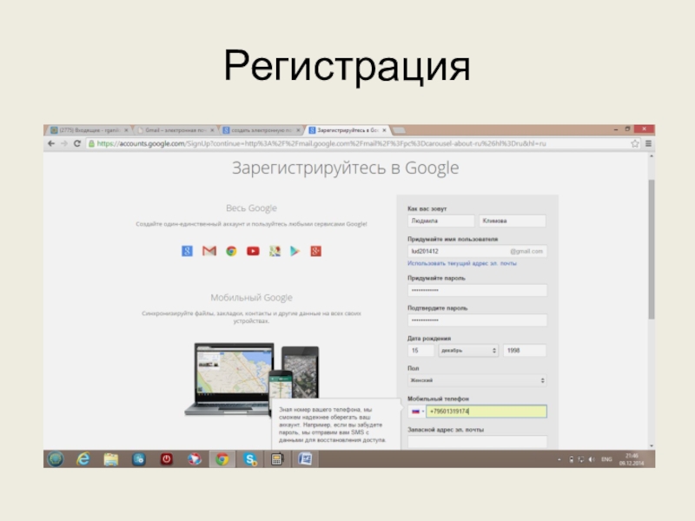Click the Google Maps icon
Image resolution: width=695 pixels, height=521 pixels.
[x=275, y=251]
